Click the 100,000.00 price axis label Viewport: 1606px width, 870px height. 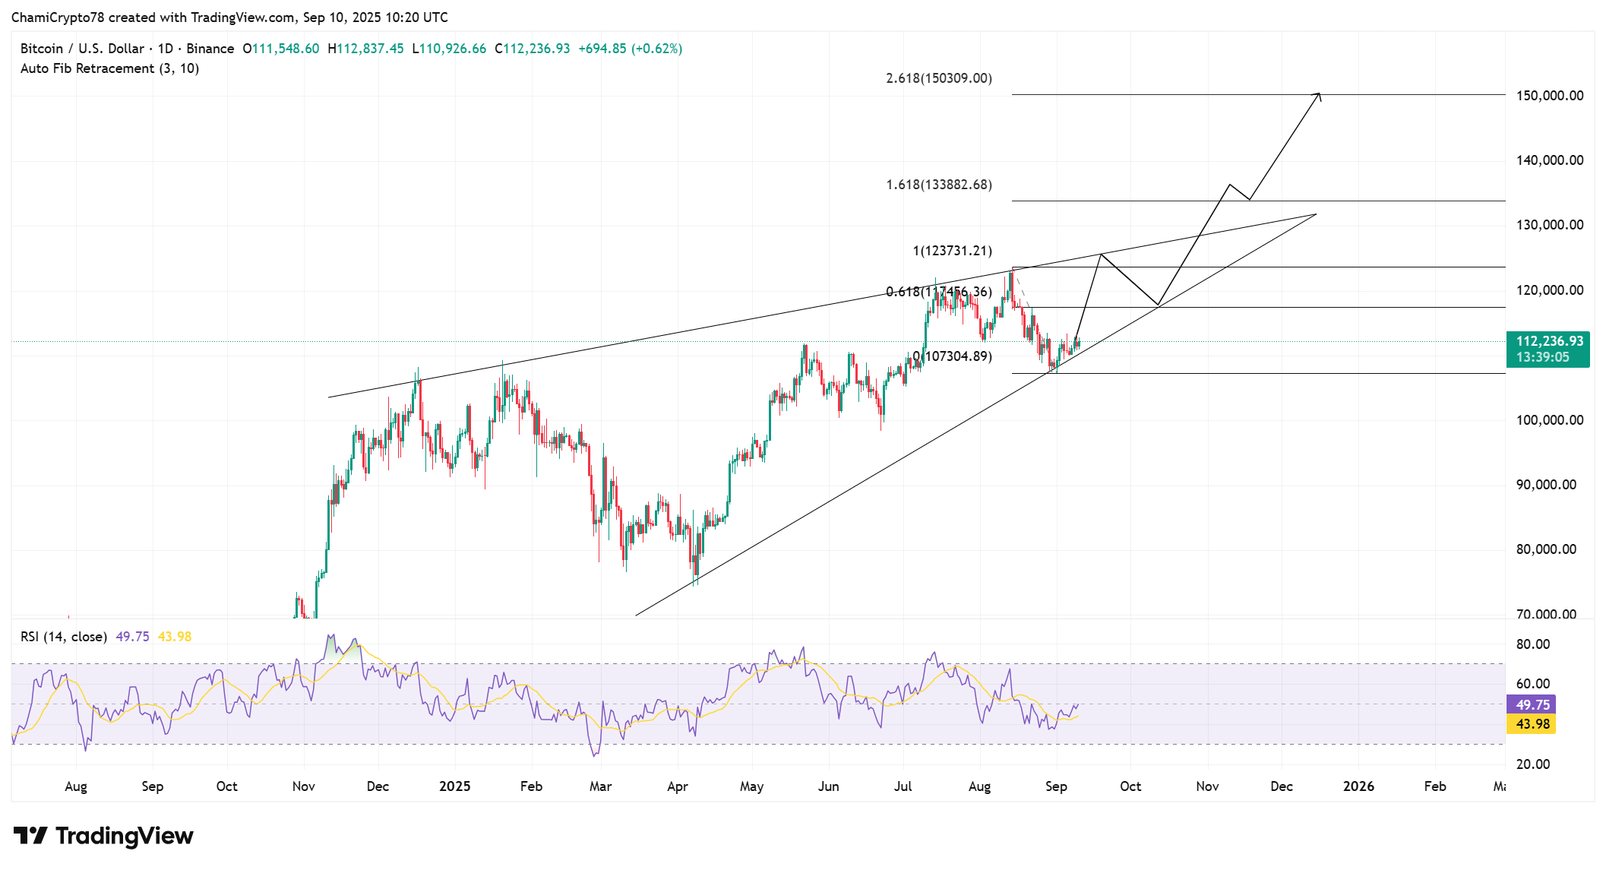pos(1549,420)
